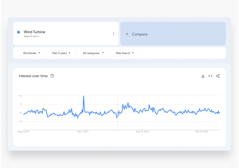The height and width of the screenshot is (168, 239).
Task: Click the Compare label text
Action: [x=140, y=34]
